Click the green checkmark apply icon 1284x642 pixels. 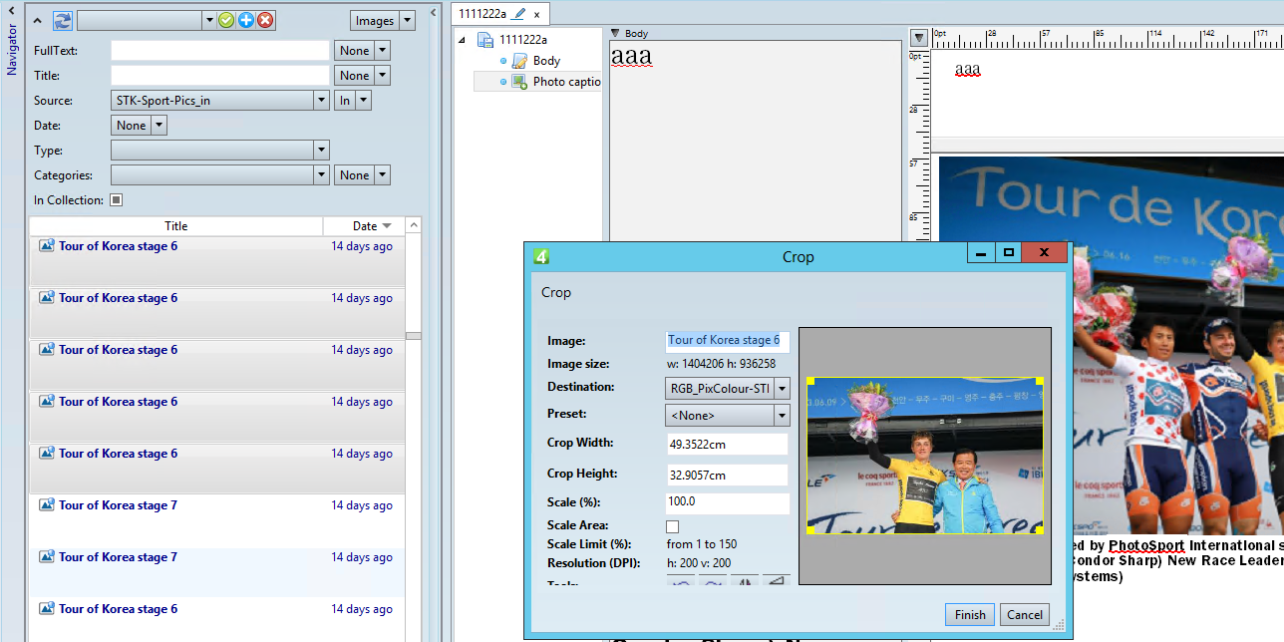coord(226,21)
